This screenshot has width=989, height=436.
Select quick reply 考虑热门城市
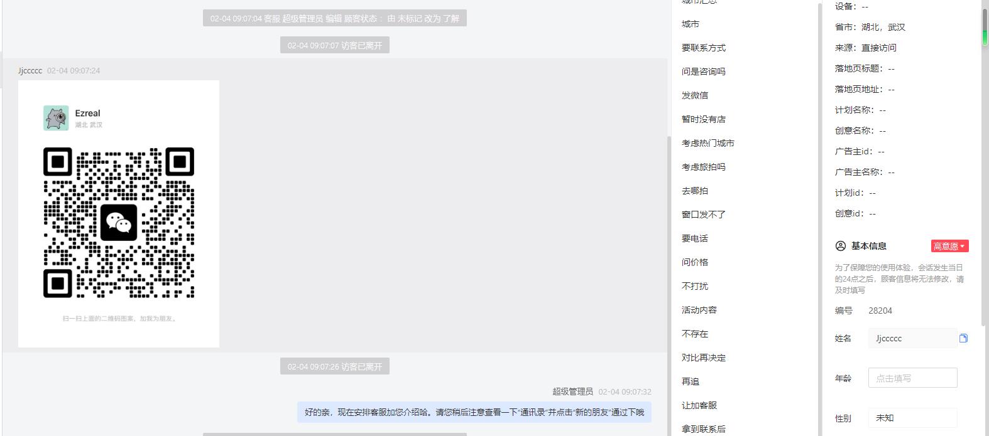[x=708, y=143]
